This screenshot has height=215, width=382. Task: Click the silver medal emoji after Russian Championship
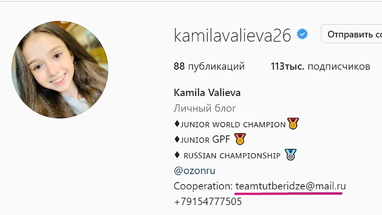290,155
